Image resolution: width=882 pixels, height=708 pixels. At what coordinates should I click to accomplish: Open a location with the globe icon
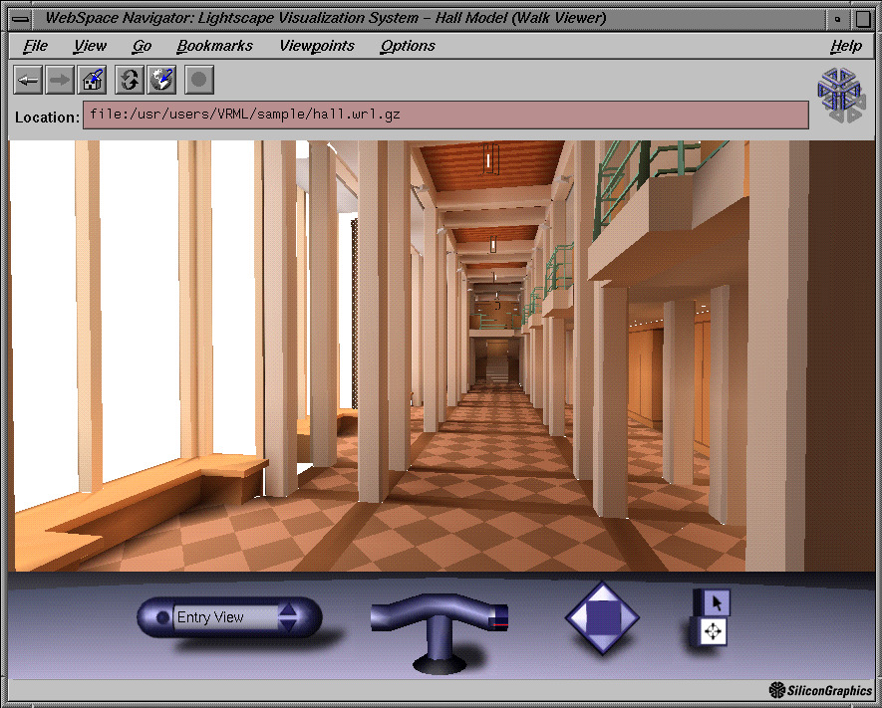161,80
